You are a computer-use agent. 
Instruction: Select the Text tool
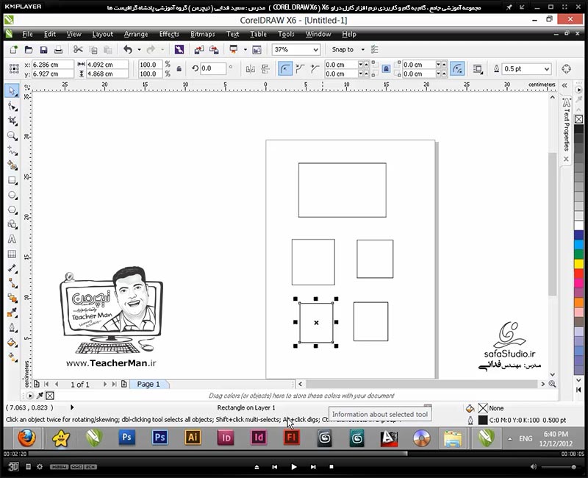[x=12, y=239]
